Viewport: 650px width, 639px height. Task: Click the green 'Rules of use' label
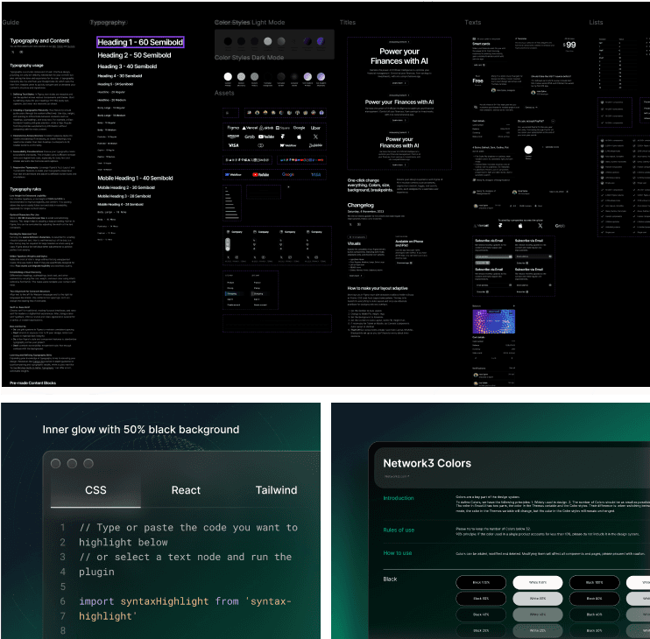tap(399, 530)
